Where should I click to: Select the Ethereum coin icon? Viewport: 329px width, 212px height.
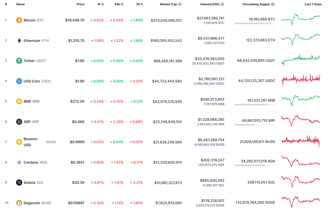tap(19, 40)
